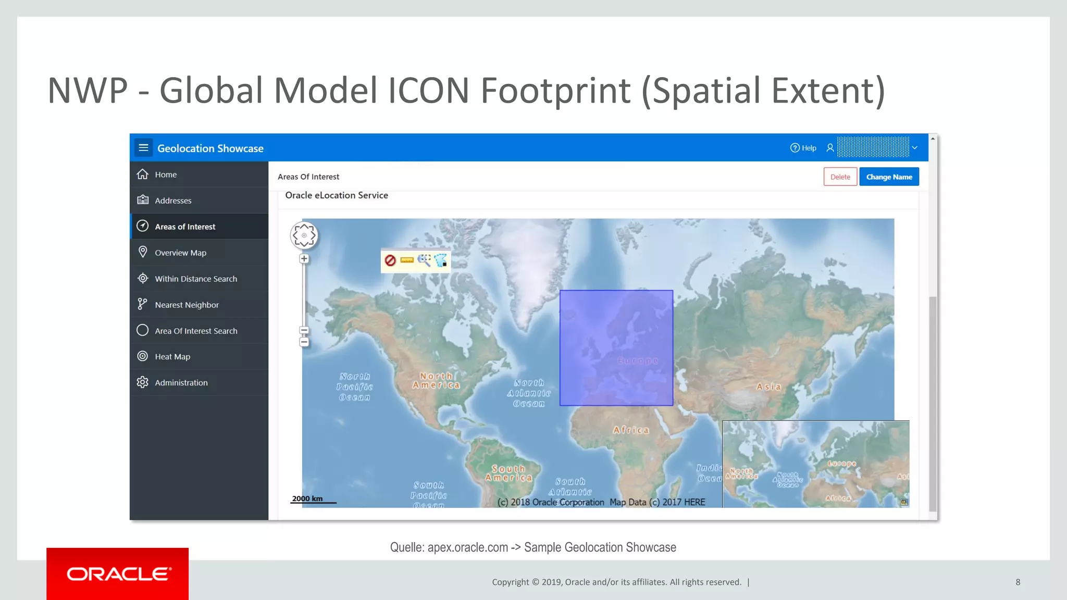1067x600 pixels.
Task: Open Nearest Neighbor page
Action: (x=199, y=305)
